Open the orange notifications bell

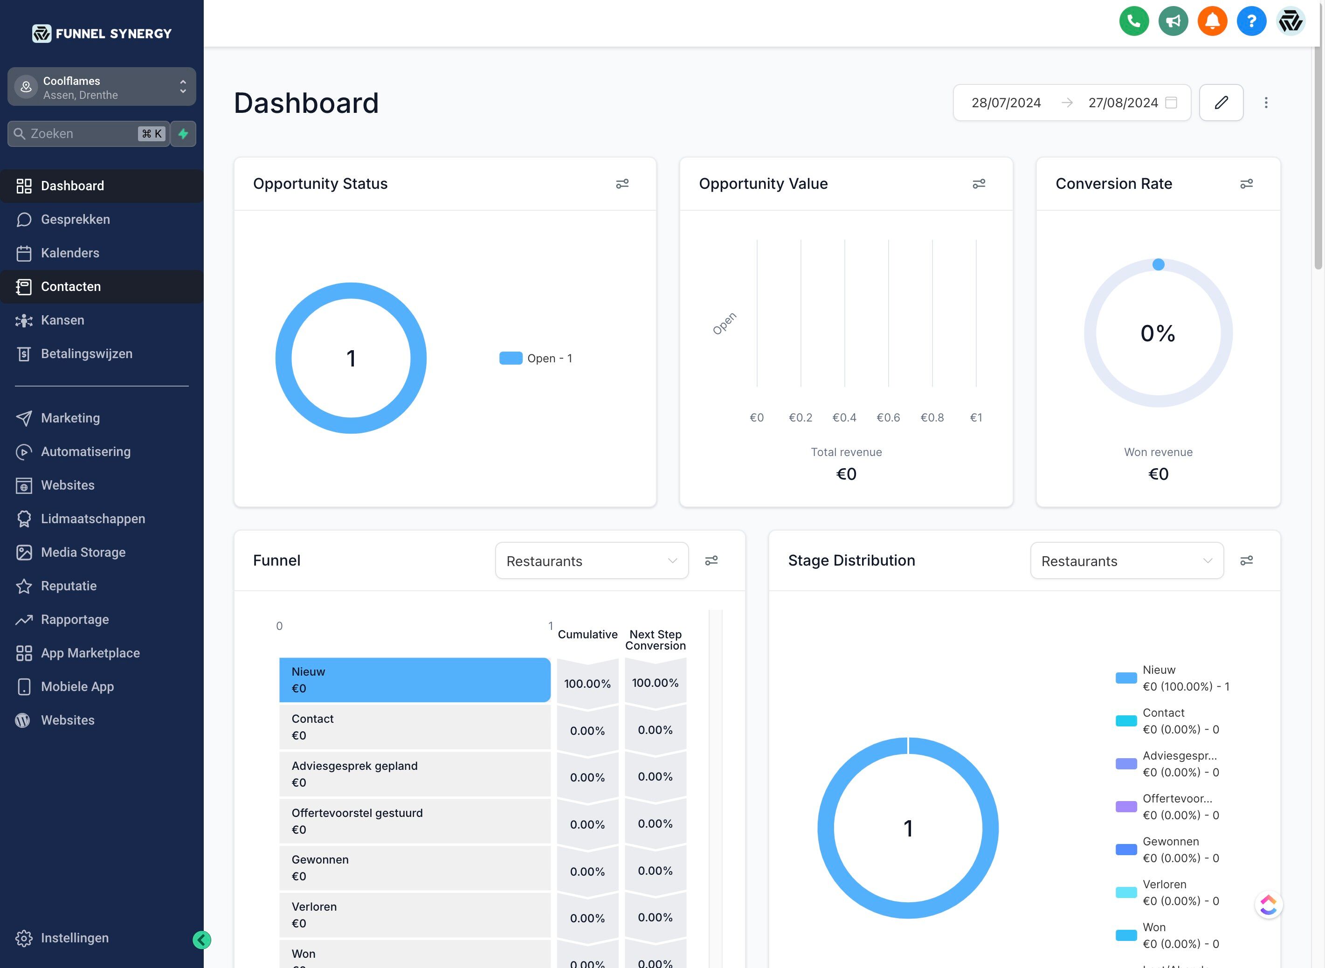point(1212,21)
